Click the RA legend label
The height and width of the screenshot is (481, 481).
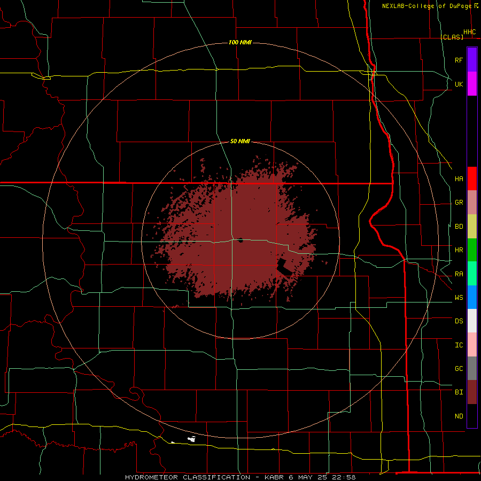point(459,274)
